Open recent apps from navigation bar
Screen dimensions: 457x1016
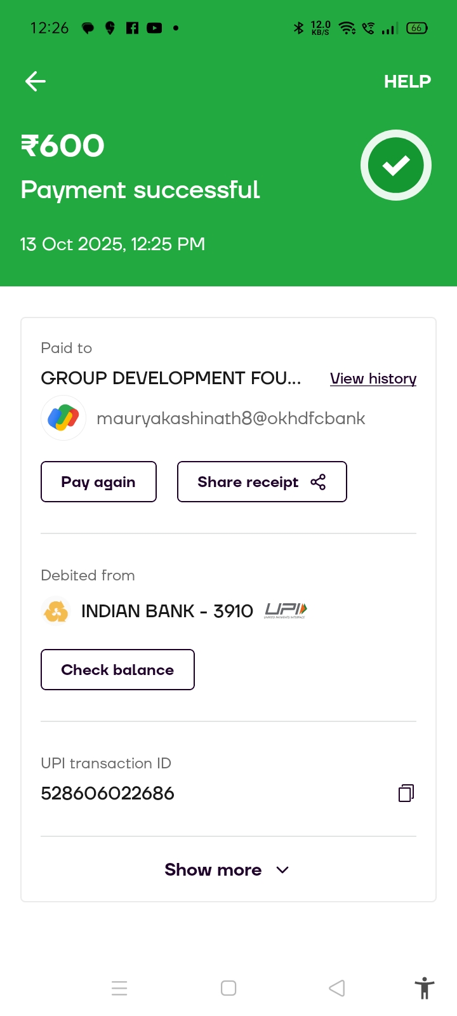119,988
